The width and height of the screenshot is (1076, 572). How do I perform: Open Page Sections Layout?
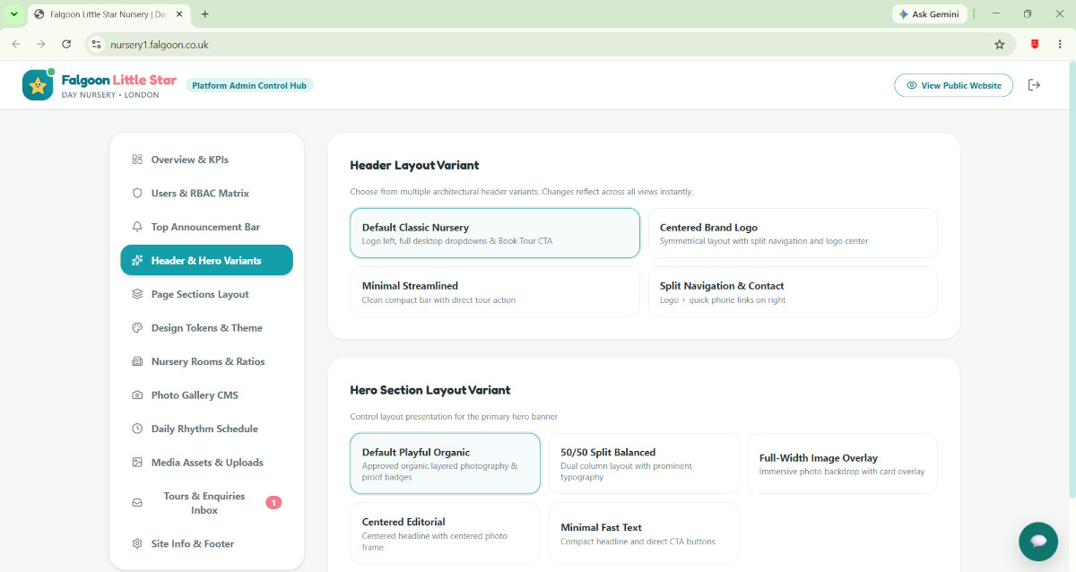206,294
